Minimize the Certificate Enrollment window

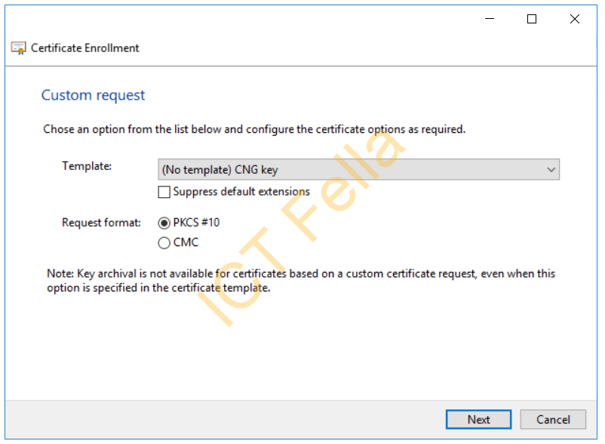[x=490, y=19]
